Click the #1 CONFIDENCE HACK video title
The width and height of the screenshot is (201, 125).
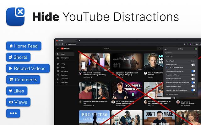point(125,102)
